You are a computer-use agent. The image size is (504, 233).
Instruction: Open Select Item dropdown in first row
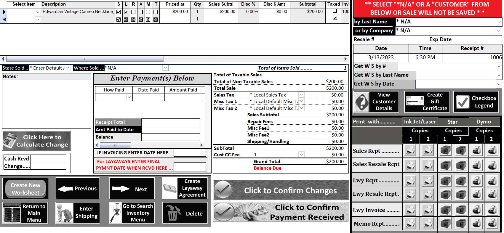click(37, 12)
